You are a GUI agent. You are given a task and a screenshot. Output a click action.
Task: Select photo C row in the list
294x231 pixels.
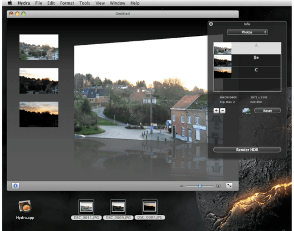247,72
